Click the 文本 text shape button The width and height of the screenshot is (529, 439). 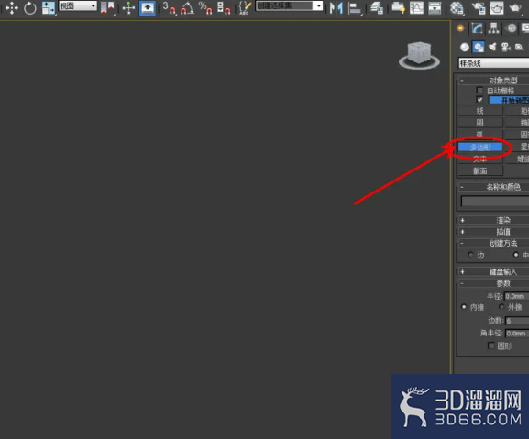click(480, 159)
